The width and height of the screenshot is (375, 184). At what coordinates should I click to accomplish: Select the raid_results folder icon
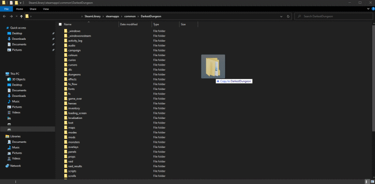click(66, 166)
